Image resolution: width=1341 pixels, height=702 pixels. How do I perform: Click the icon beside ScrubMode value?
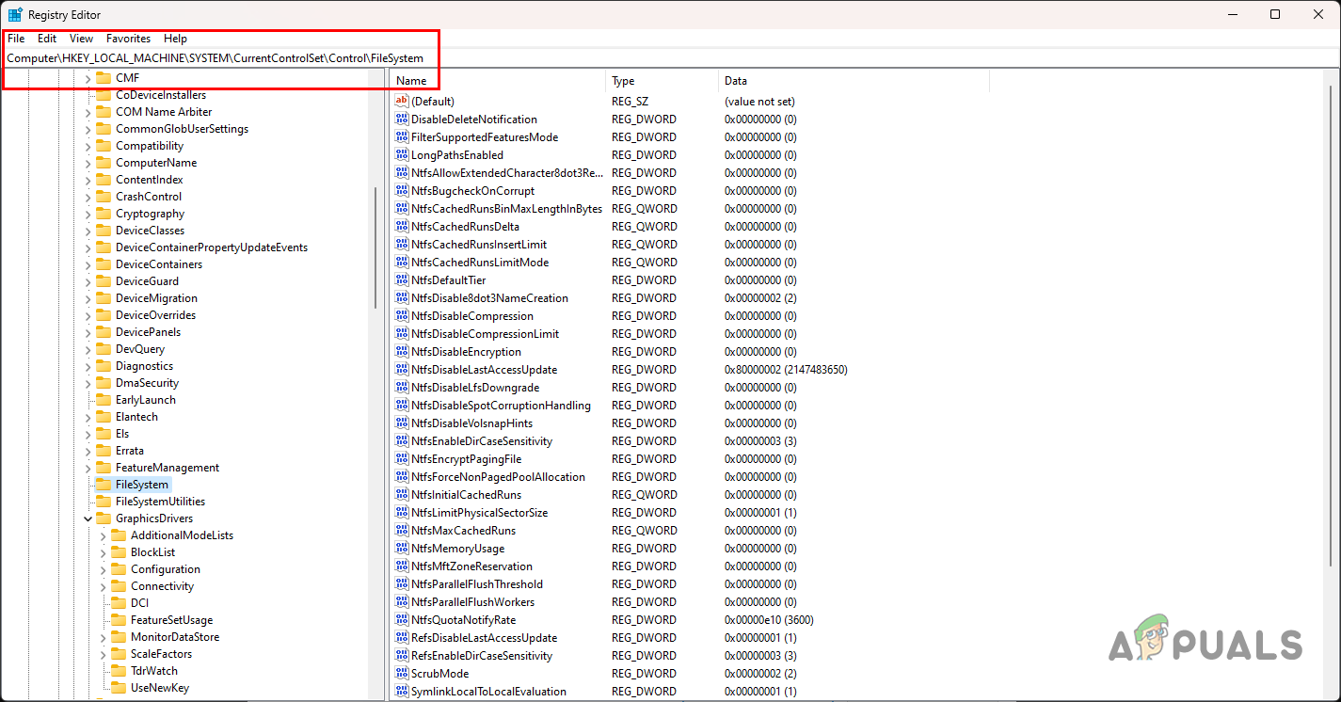[400, 673]
